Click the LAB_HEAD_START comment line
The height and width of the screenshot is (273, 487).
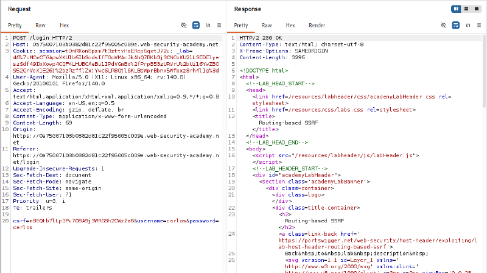(x=280, y=83)
